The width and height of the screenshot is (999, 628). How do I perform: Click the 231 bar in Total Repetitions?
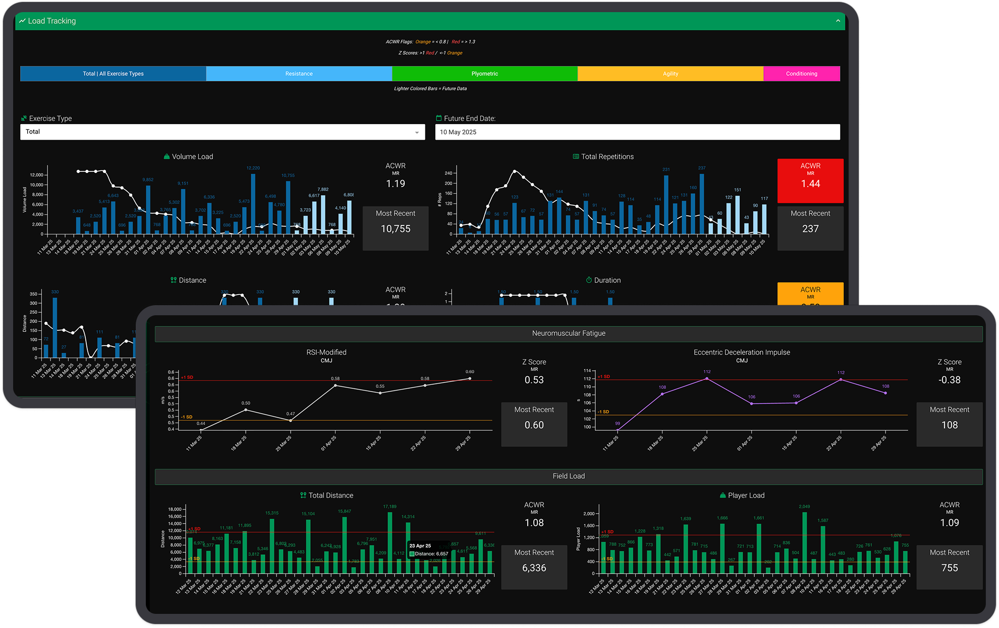coord(666,204)
